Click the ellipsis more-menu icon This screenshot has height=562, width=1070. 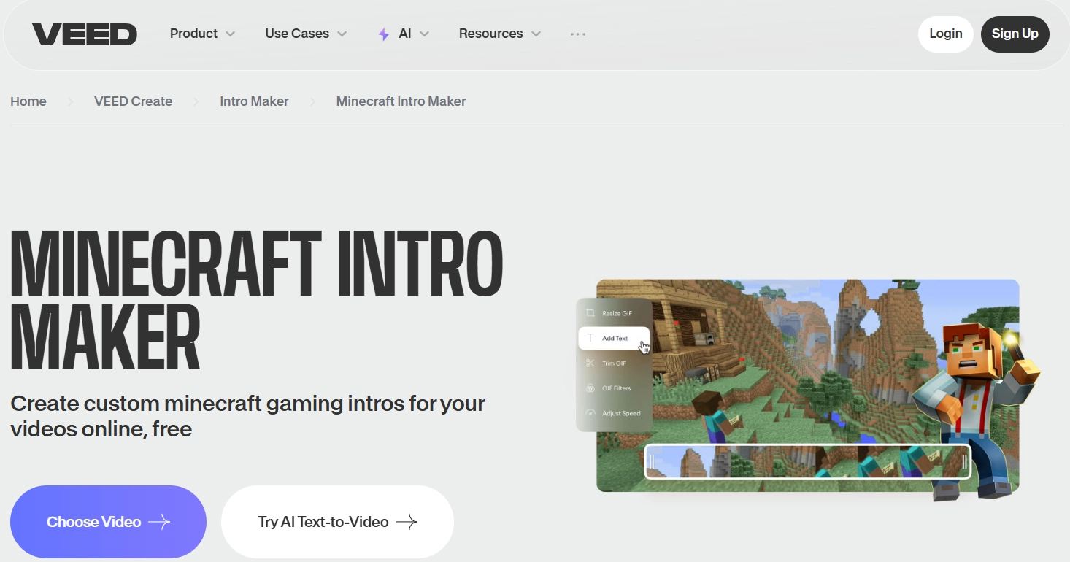(x=578, y=34)
